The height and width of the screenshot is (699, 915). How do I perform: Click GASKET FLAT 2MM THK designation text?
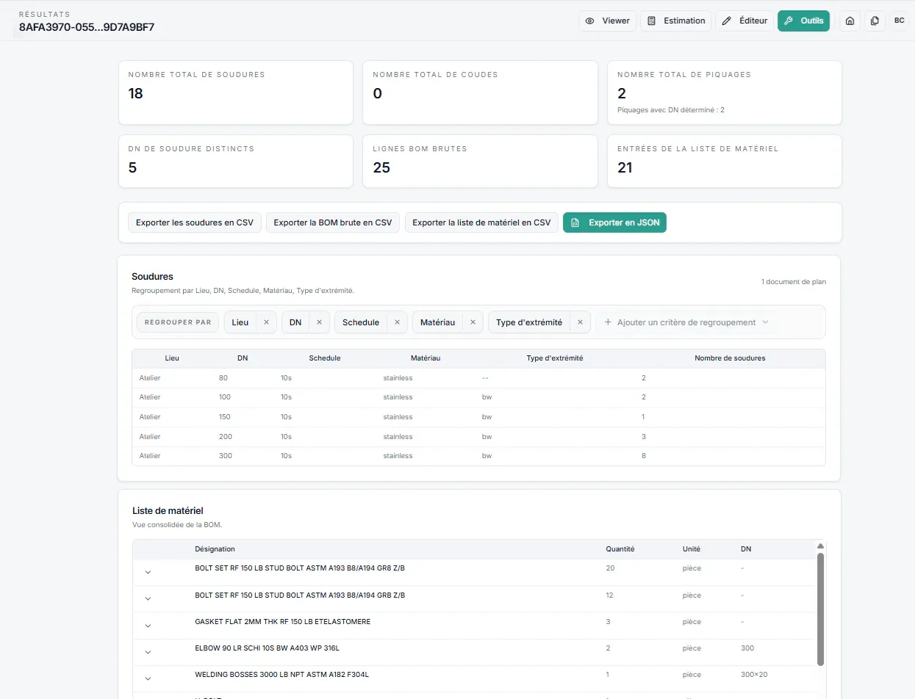(x=282, y=622)
